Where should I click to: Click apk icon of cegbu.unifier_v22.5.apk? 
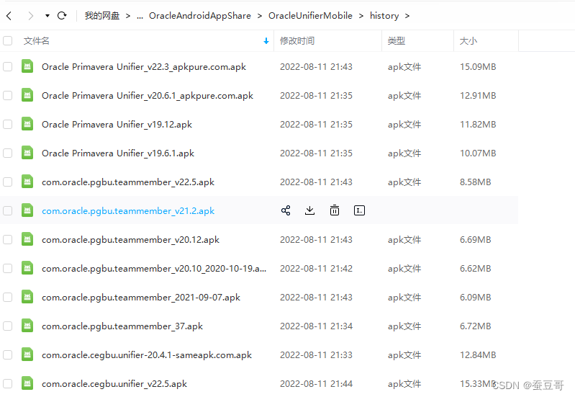coord(27,383)
